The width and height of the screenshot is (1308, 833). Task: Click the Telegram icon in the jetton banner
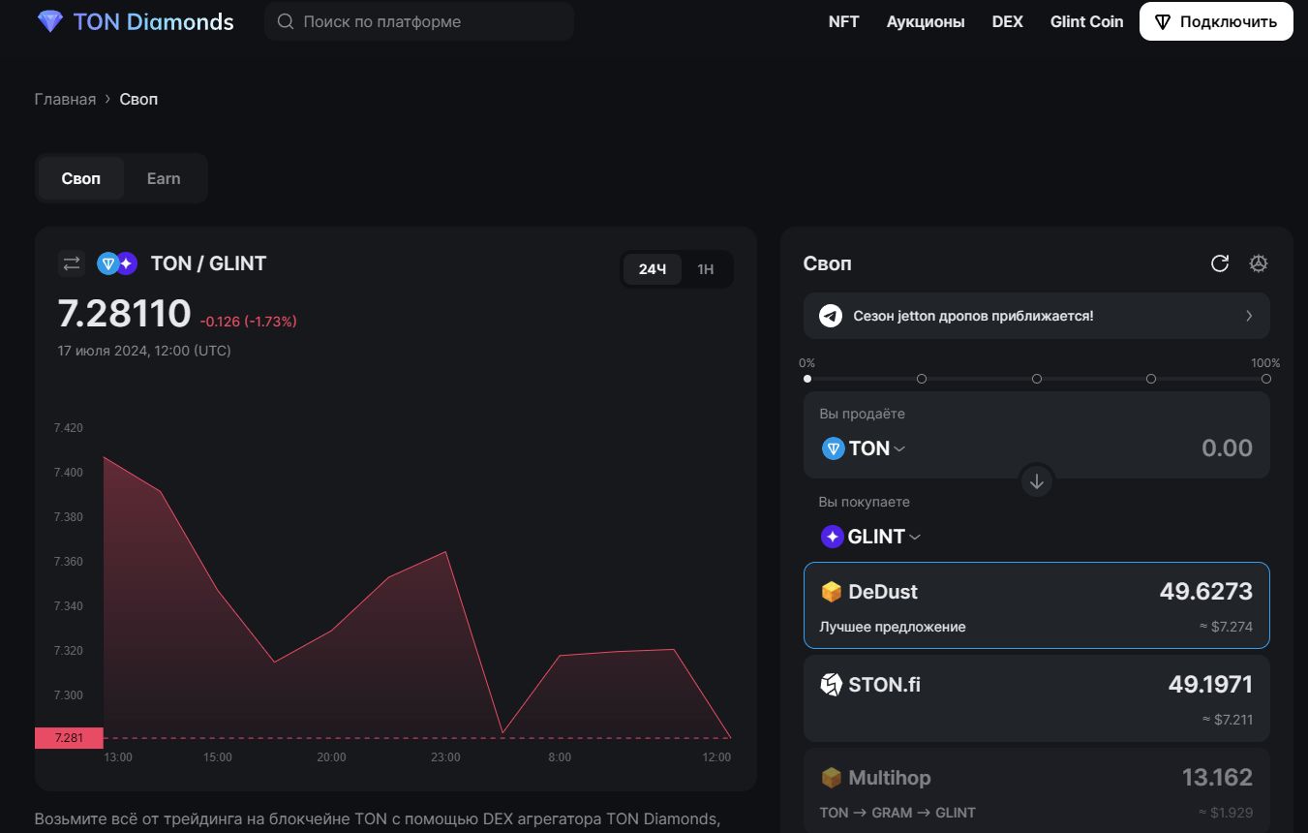[831, 316]
